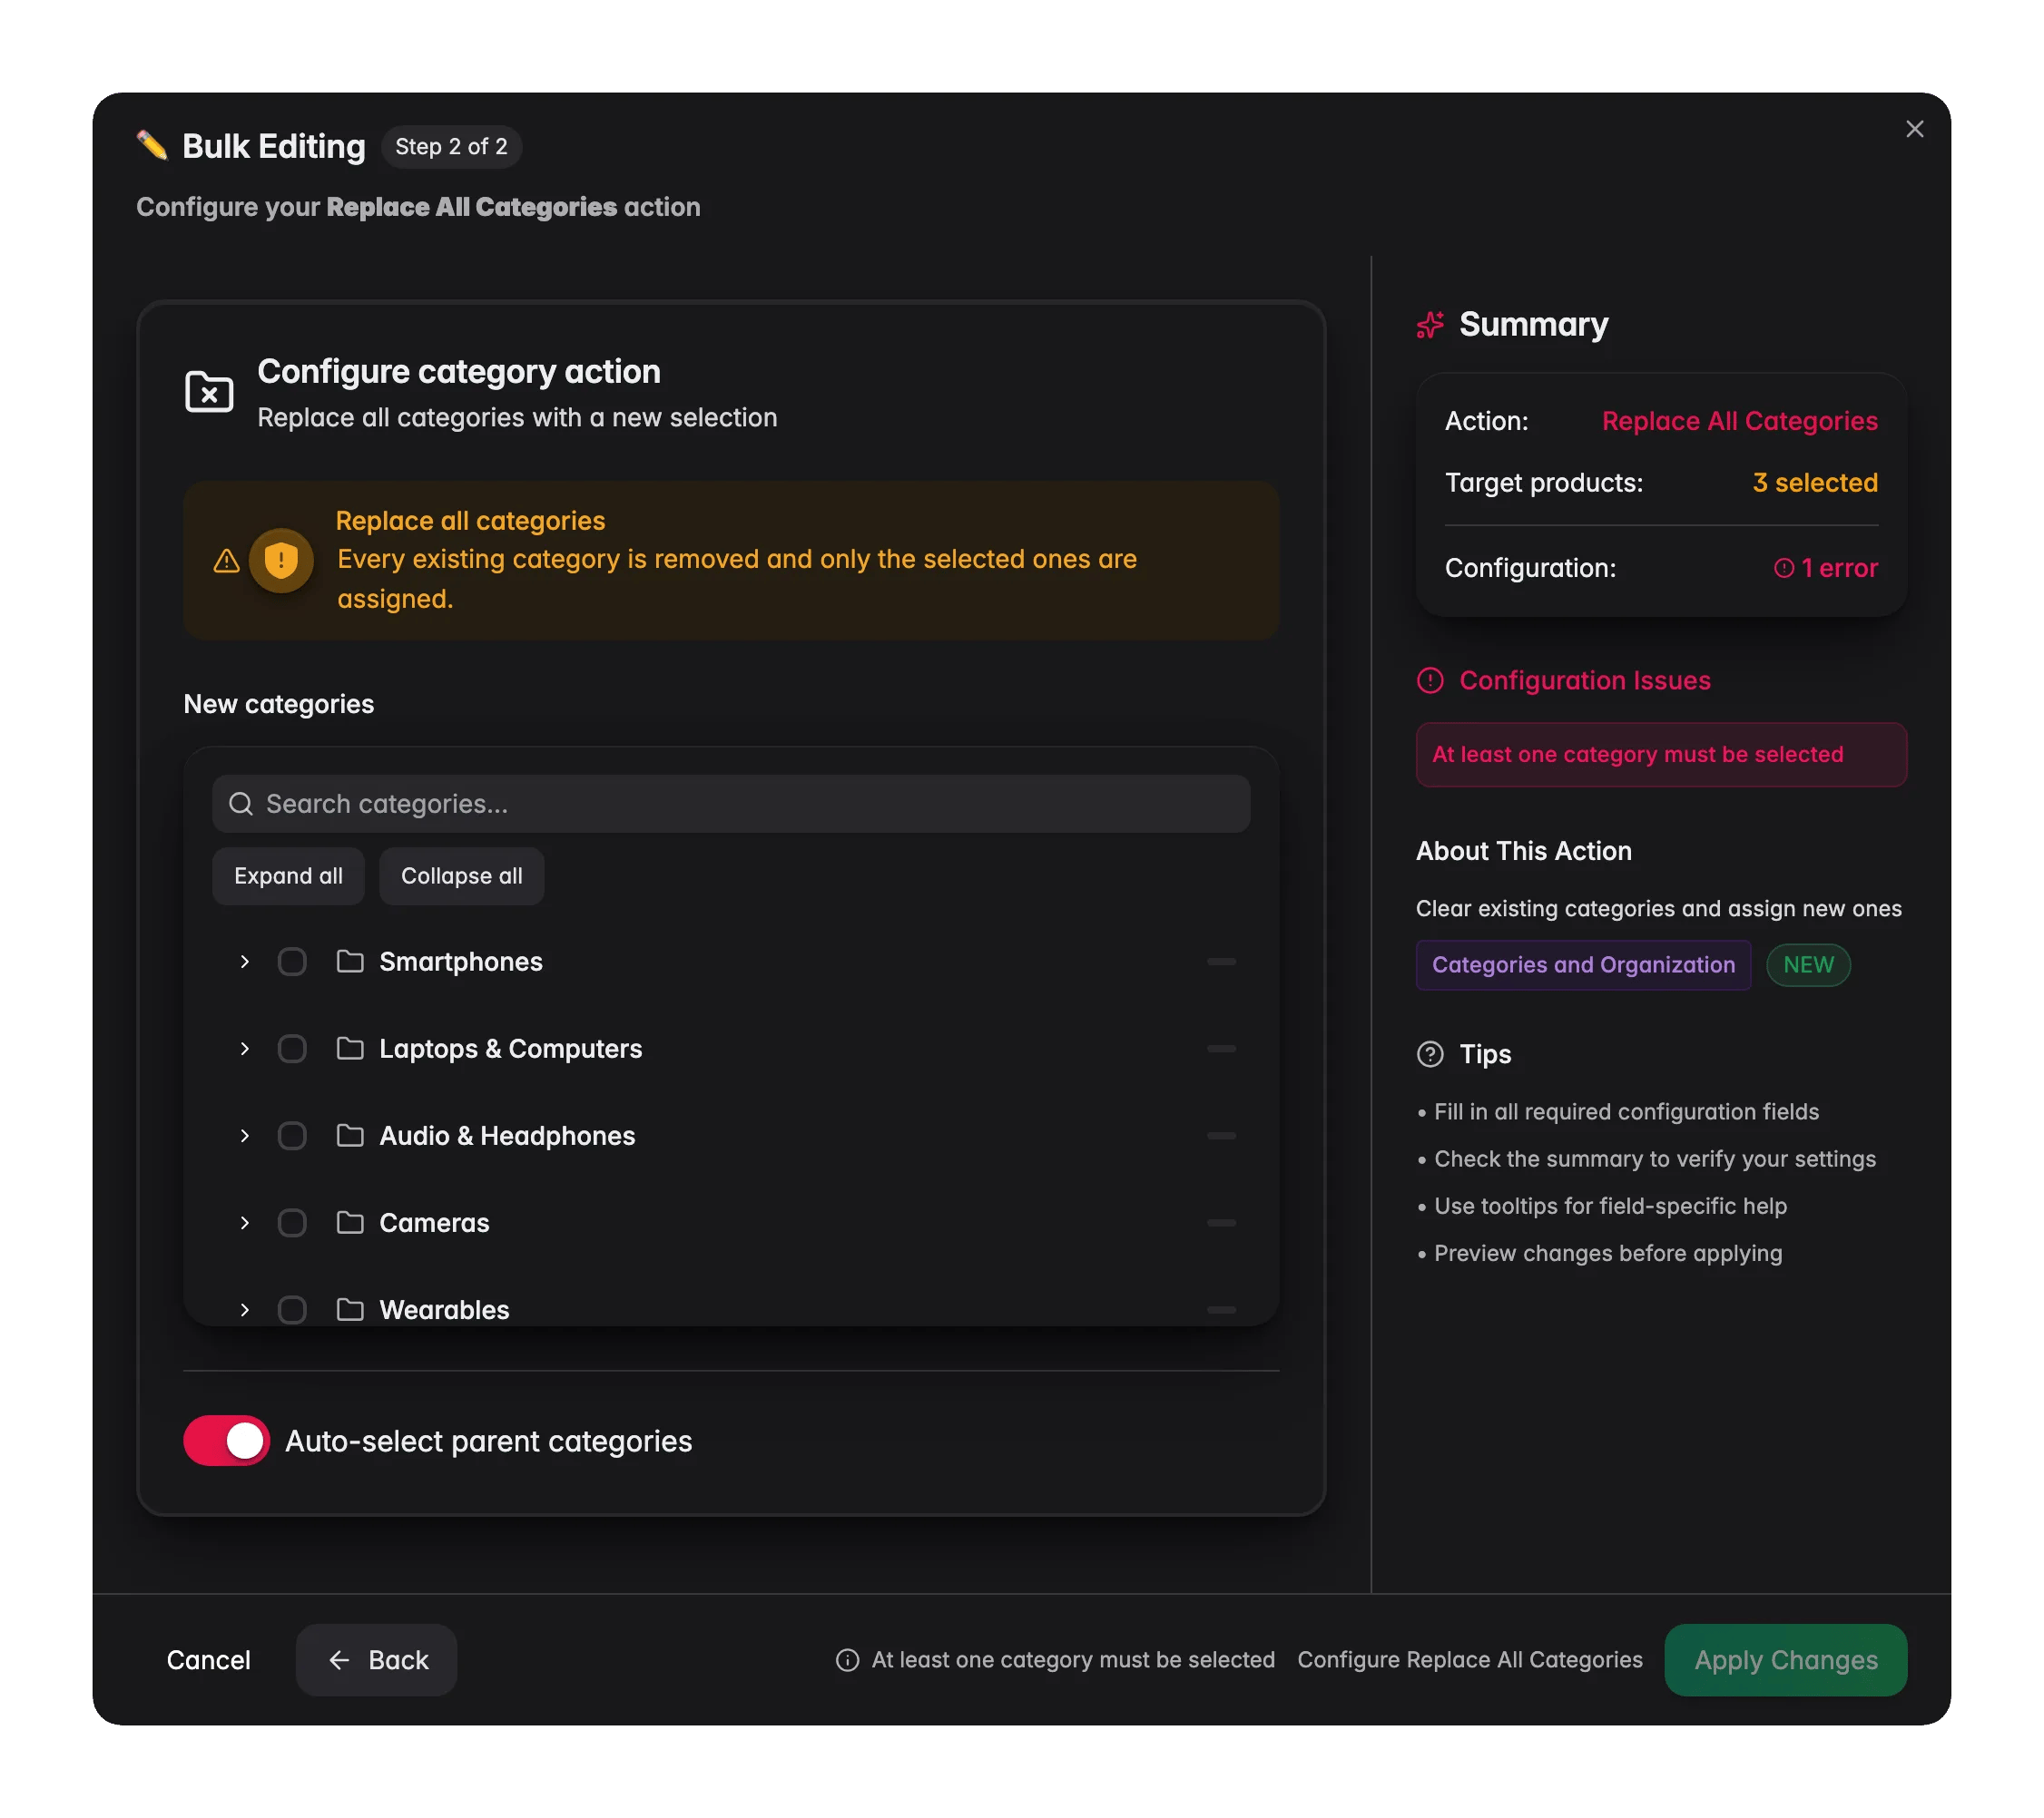Toggle Auto-select parent categories switch
Screen dimensions: 2044x1818
pos(226,1441)
